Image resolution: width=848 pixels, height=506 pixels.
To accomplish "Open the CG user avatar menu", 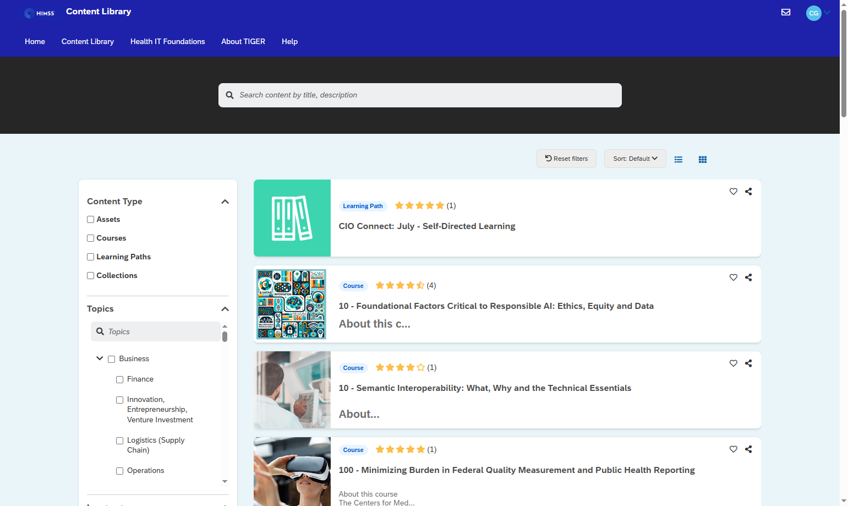I will coord(813,13).
